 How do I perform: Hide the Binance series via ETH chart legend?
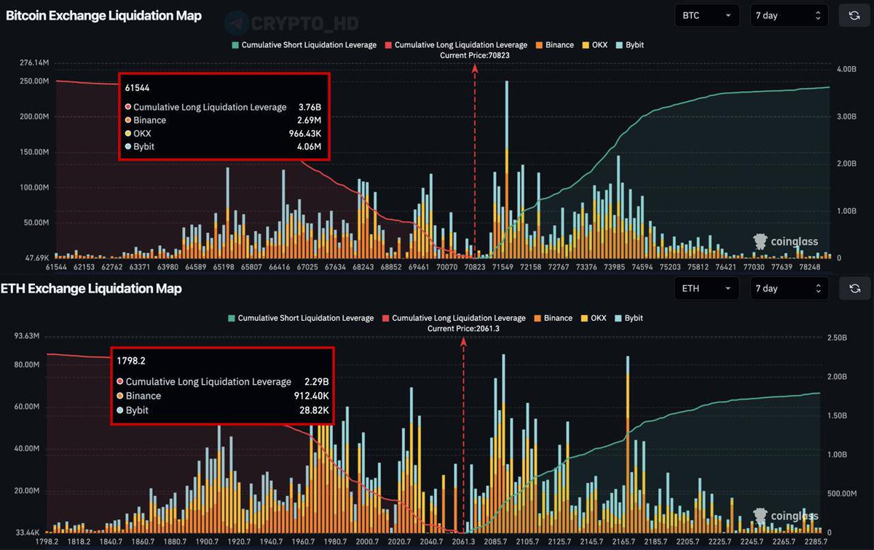point(555,318)
